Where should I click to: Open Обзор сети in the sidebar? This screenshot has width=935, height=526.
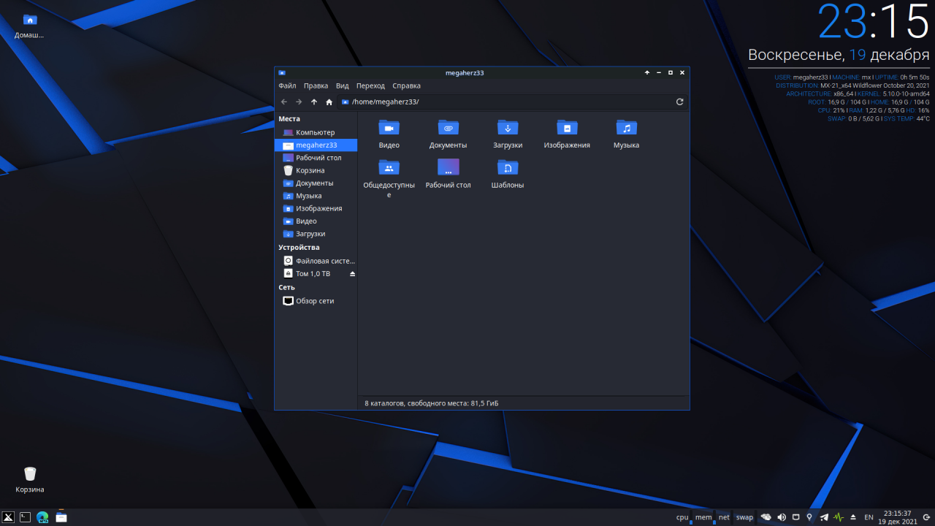click(316, 301)
